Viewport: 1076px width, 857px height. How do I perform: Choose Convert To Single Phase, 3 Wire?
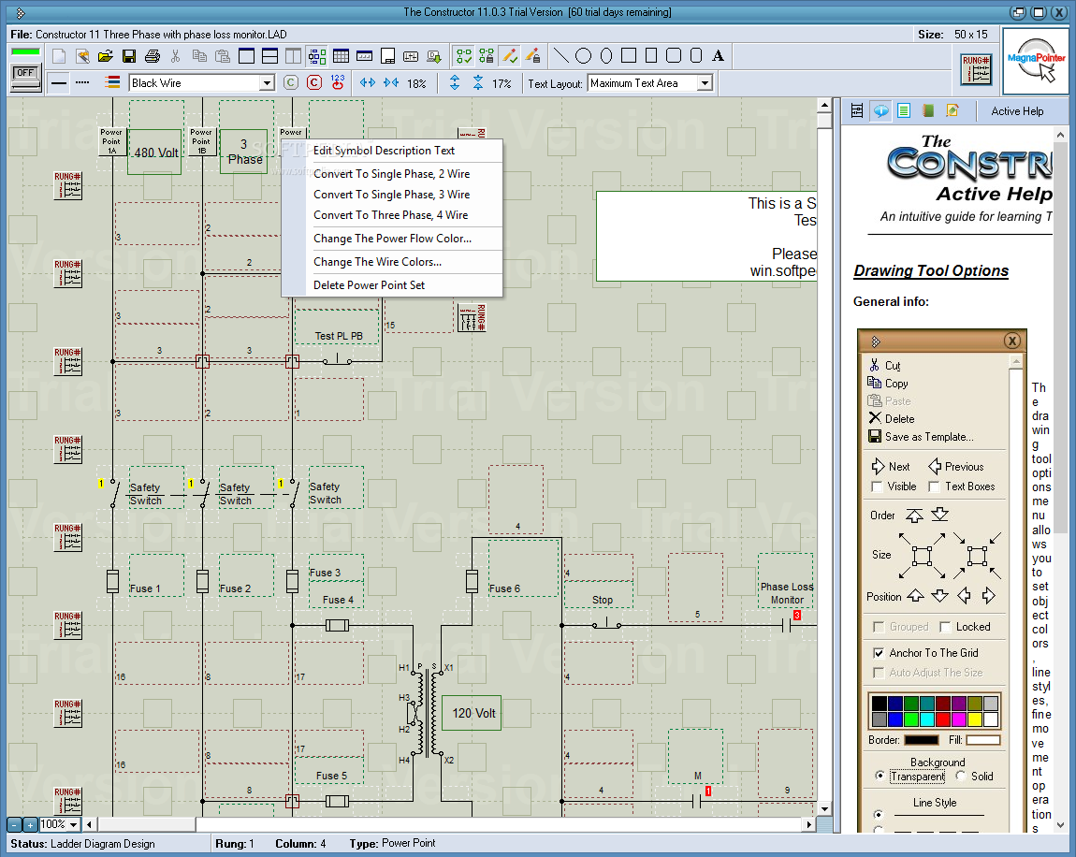tap(392, 195)
